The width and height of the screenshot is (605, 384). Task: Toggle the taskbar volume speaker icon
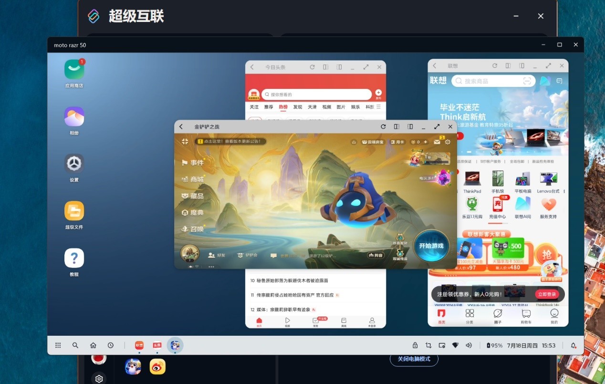point(469,345)
